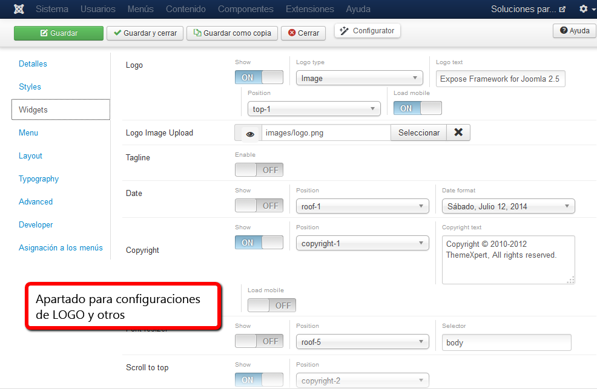The width and height of the screenshot is (597, 389).
Task: Toggle the Copyright Show switch
Action: tap(259, 242)
